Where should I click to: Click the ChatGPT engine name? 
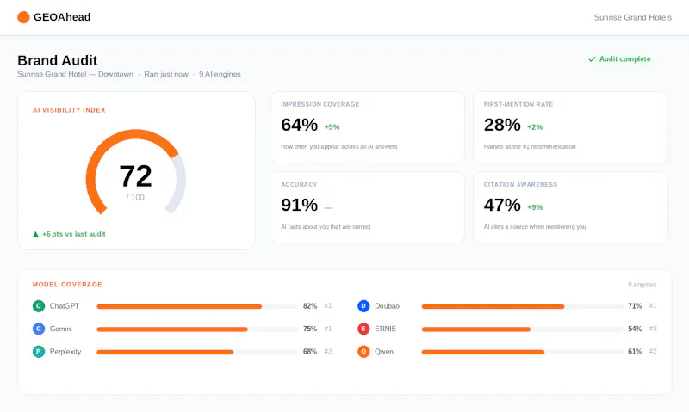[64, 306]
